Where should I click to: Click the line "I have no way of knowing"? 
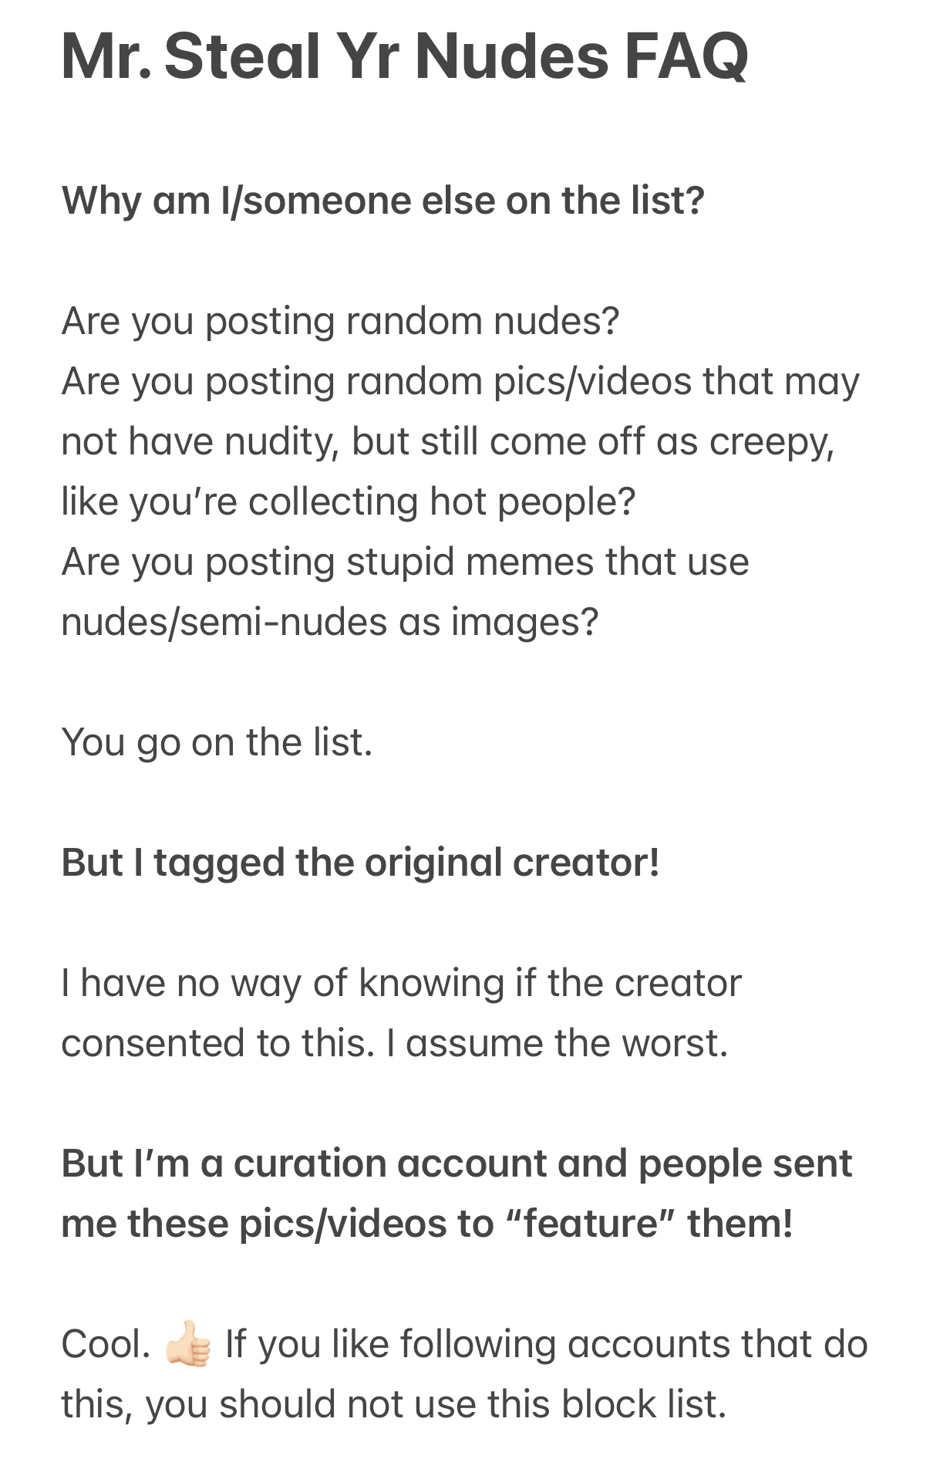[401, 983]
